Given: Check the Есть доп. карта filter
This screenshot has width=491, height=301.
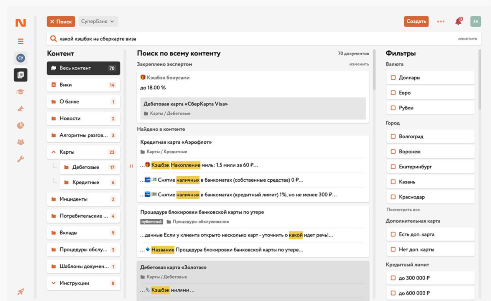Looking at the screenshot, I should [393, 234].
